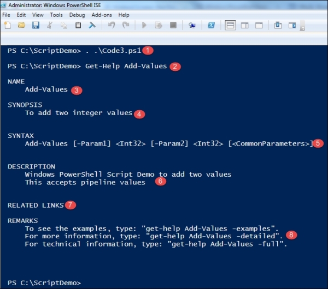Open the Add-ons menu
Screen dimensions: 328x289
(x=102, y=15)
